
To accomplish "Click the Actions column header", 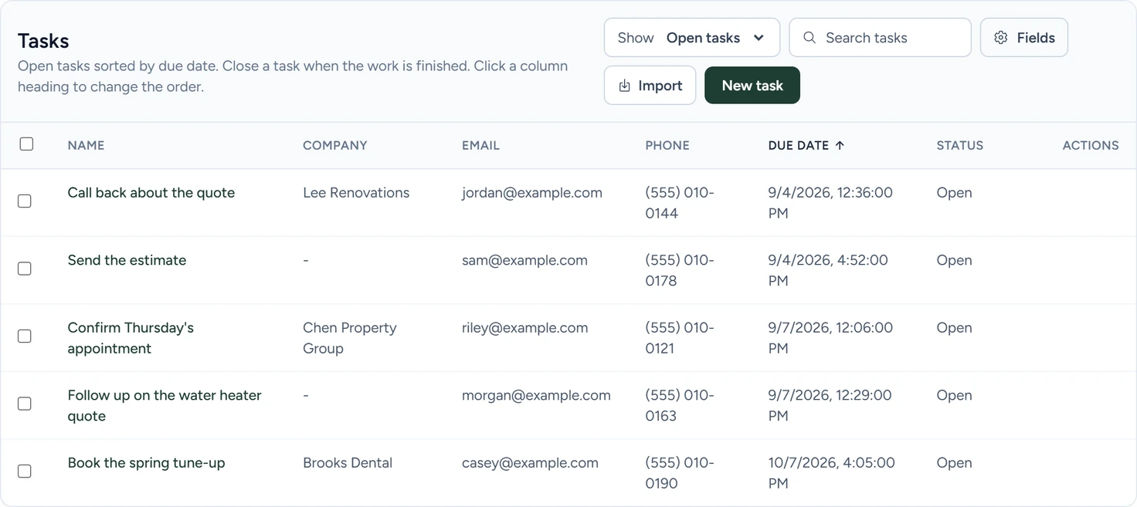I will pos(1091,145).
